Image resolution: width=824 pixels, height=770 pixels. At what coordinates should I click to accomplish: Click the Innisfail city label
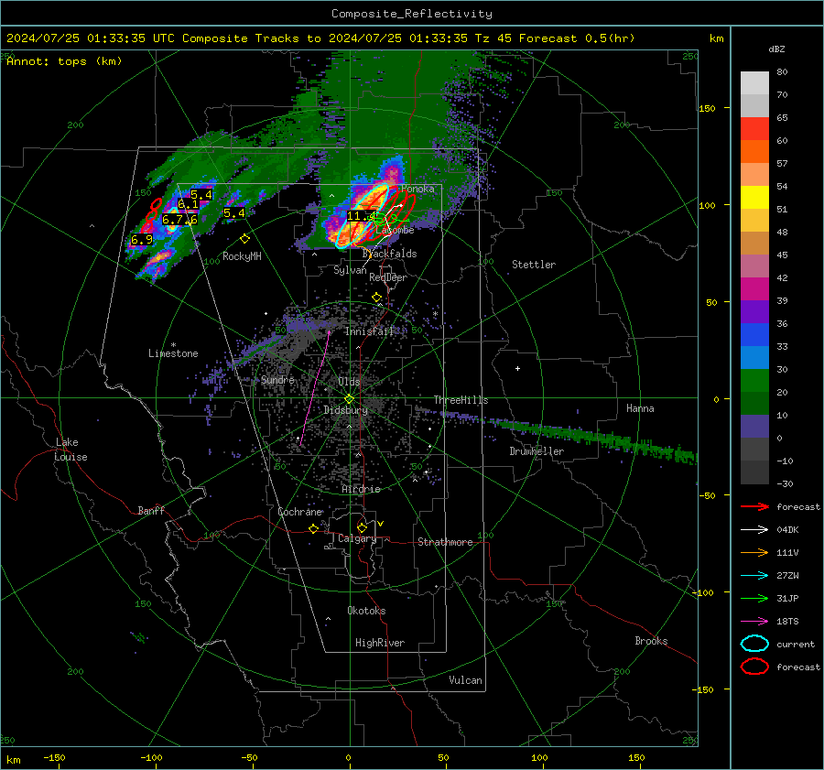point(369,331)
